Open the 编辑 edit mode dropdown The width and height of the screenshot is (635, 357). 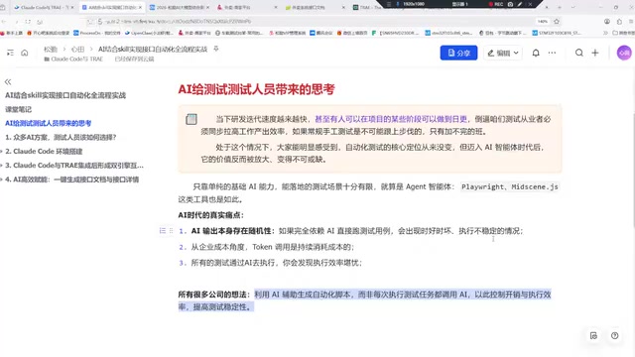click(503, 53)
